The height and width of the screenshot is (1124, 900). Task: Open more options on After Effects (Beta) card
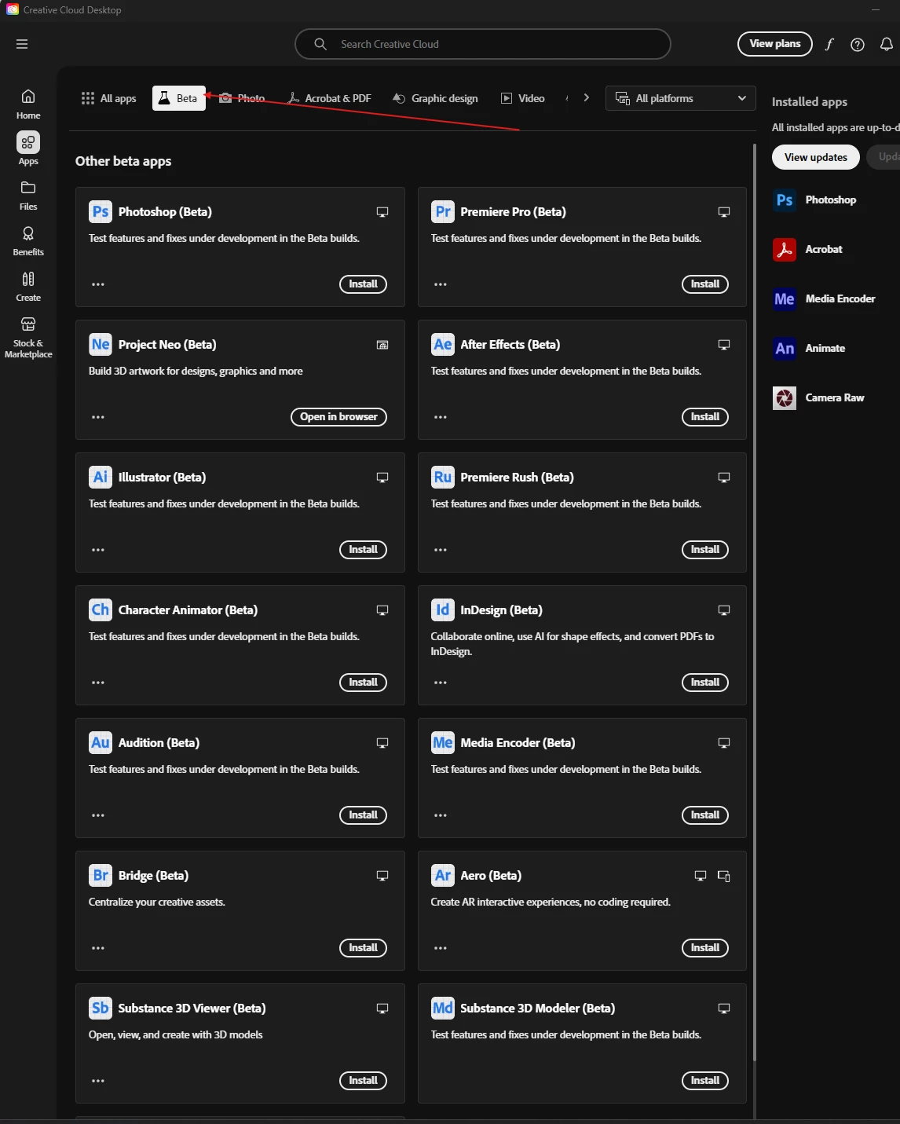(441, 417)
